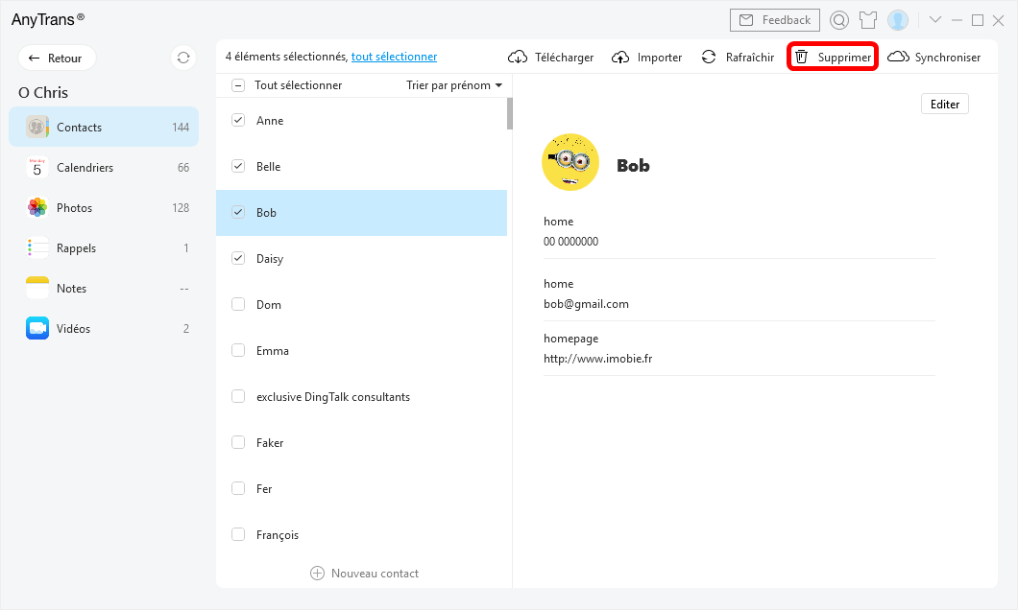Toggle the Tout sélectionner checkbox
This screenshot has width=1018, height=610.
tap(238, 85)
